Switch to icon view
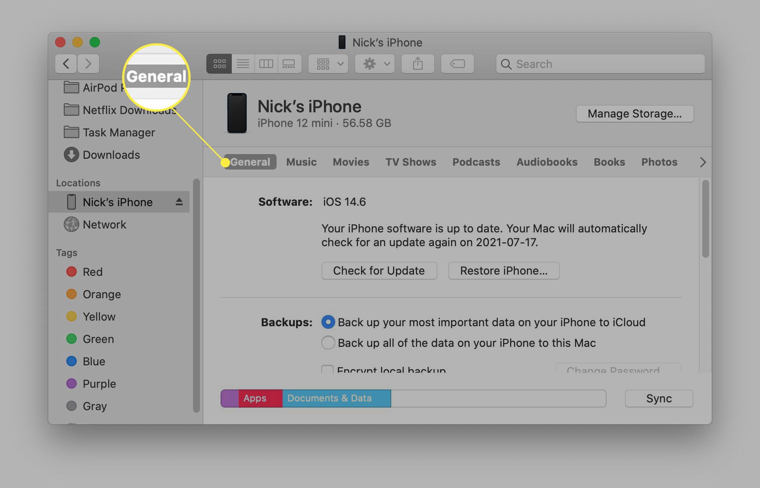The width and height of the screenshot is (760, 488). [219, 64]
